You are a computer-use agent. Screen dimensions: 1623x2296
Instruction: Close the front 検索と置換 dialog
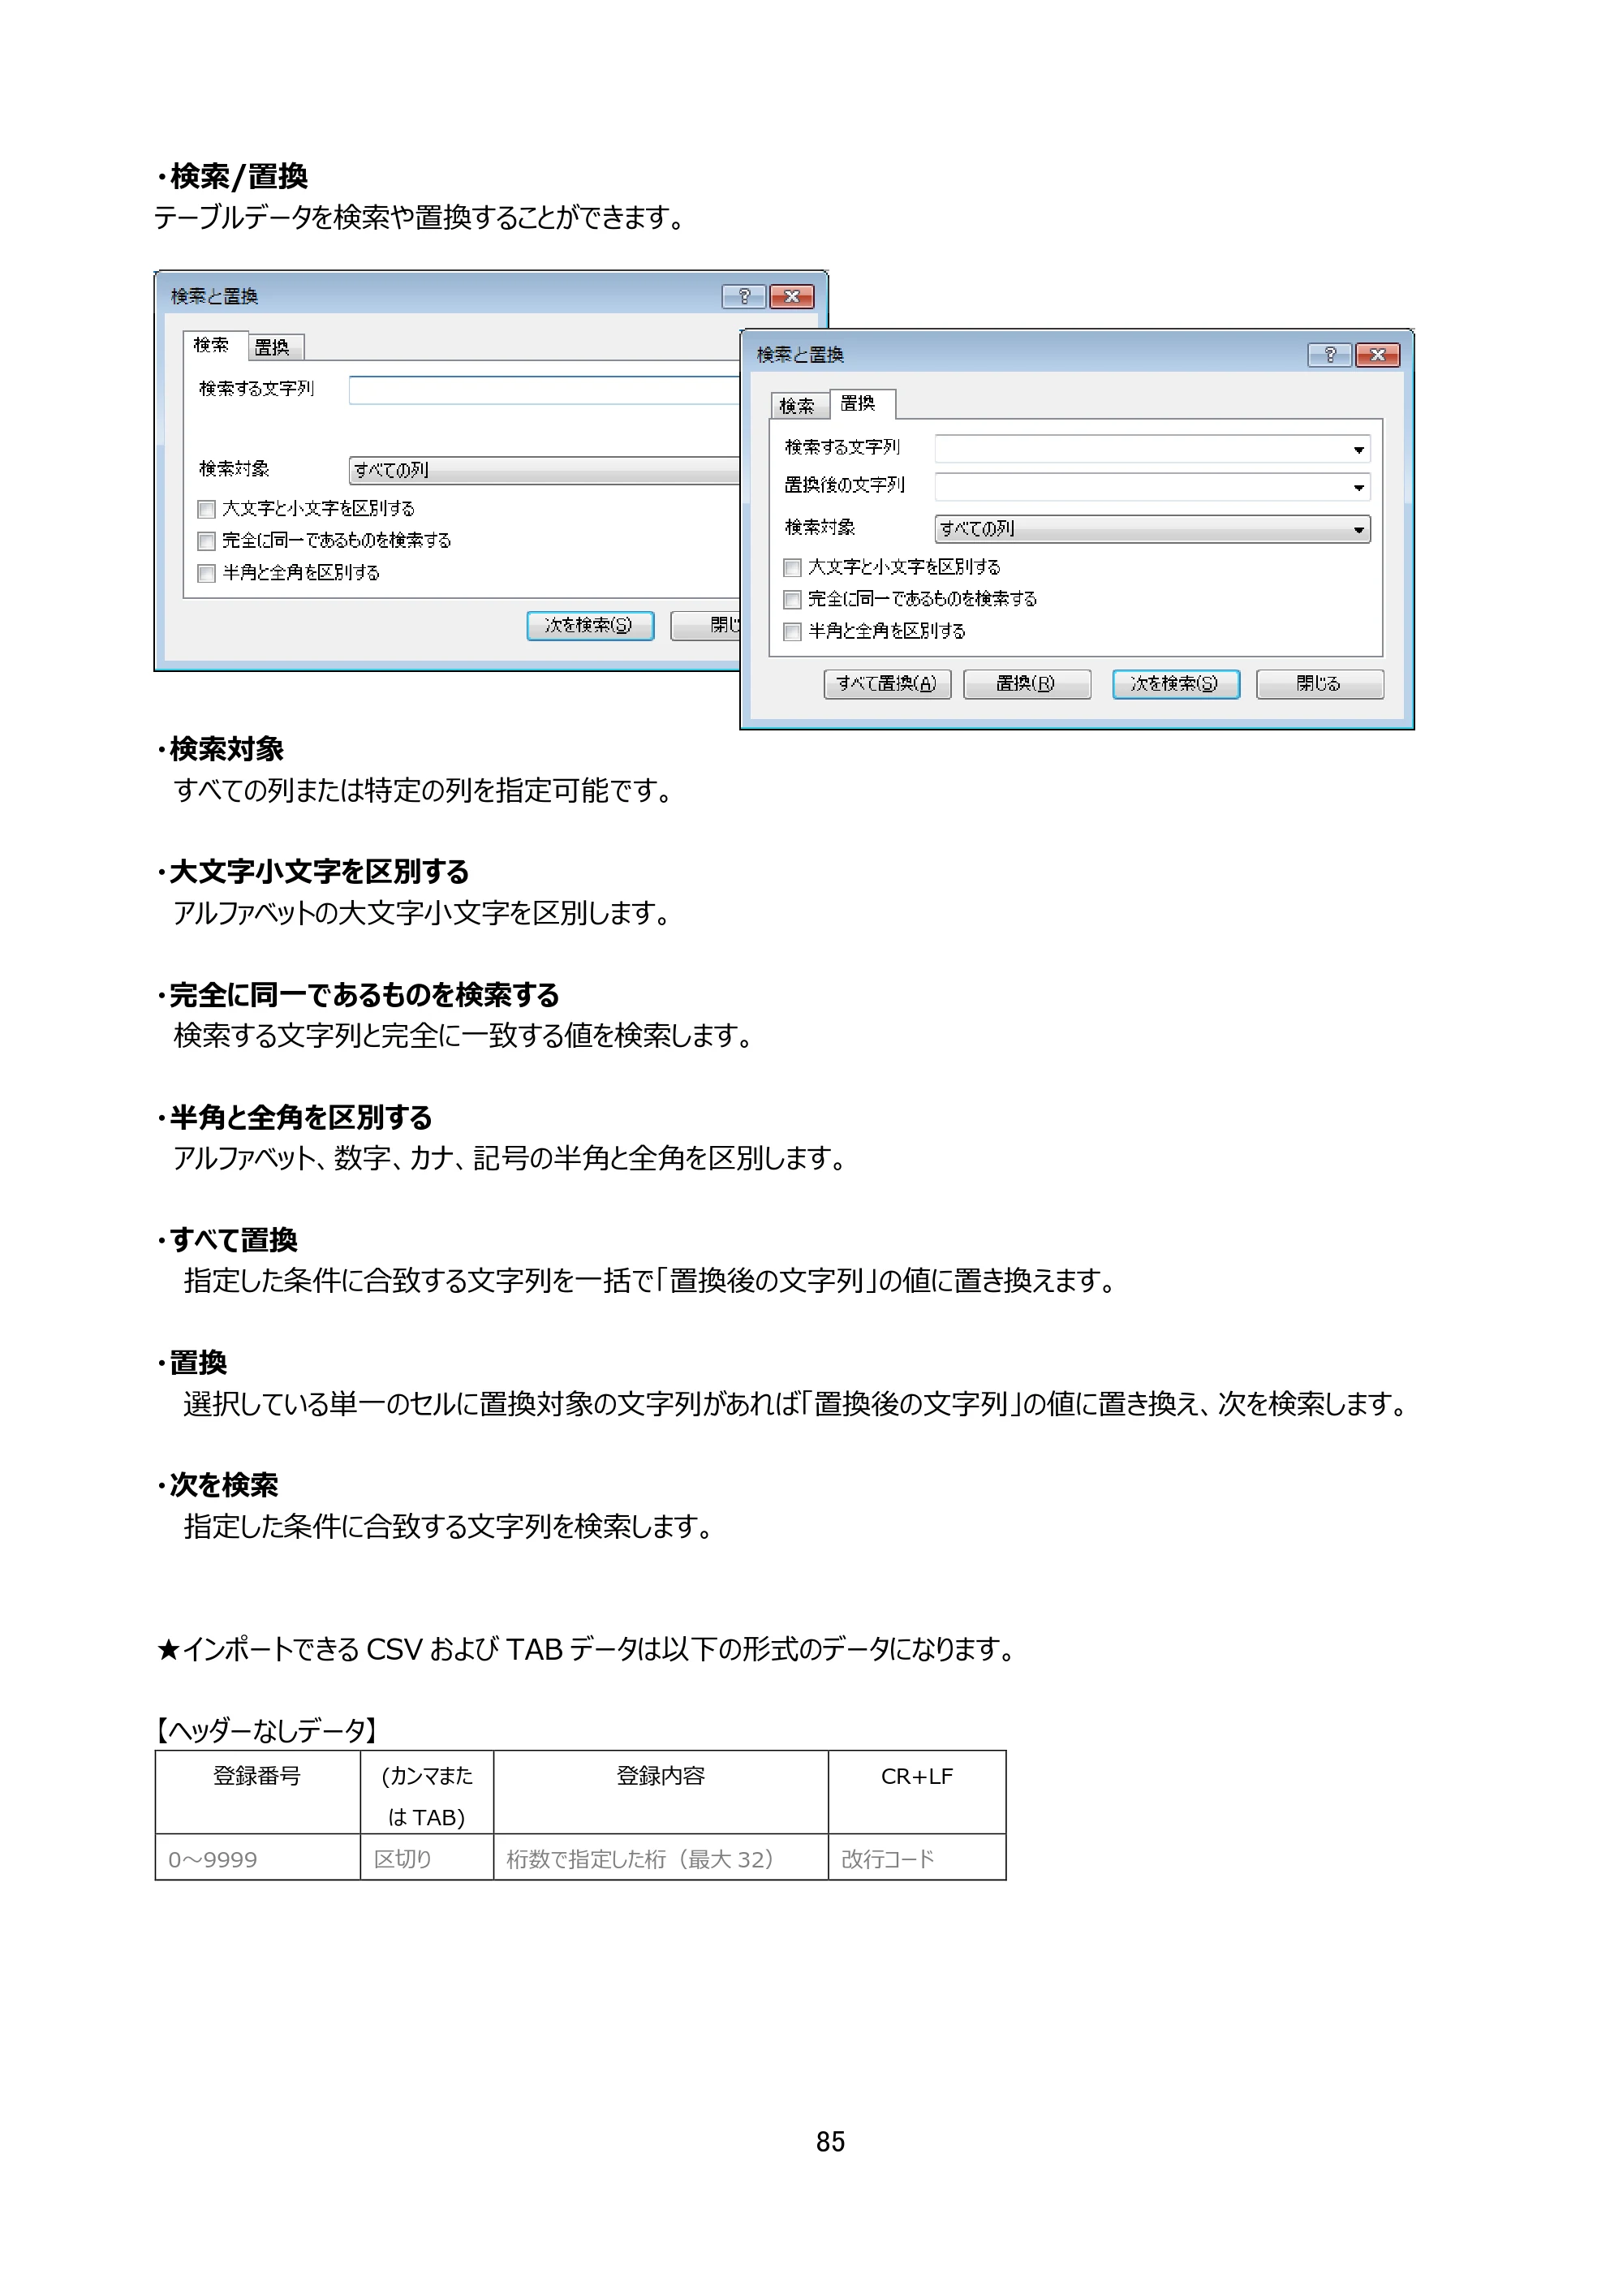pyautogui.click(x=1377, y=355)
